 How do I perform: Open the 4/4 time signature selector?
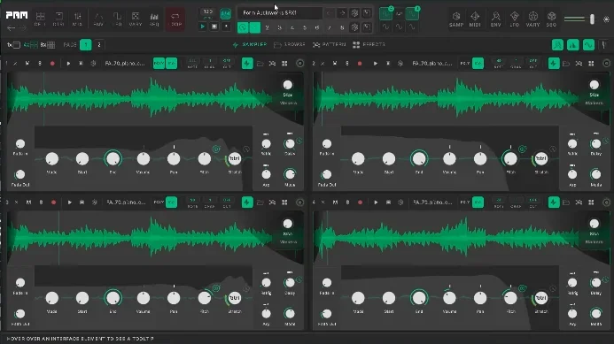[x=225, y=13]
